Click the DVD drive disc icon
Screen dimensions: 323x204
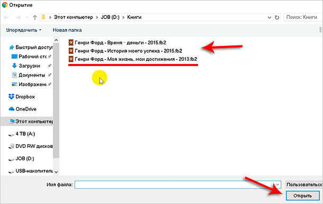point(12,146)
